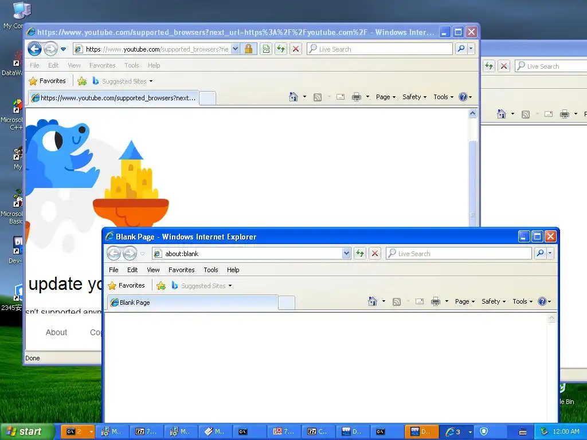
Task: Open Favorites menu in Blank Page menu bar
Action: pos(182,270)
